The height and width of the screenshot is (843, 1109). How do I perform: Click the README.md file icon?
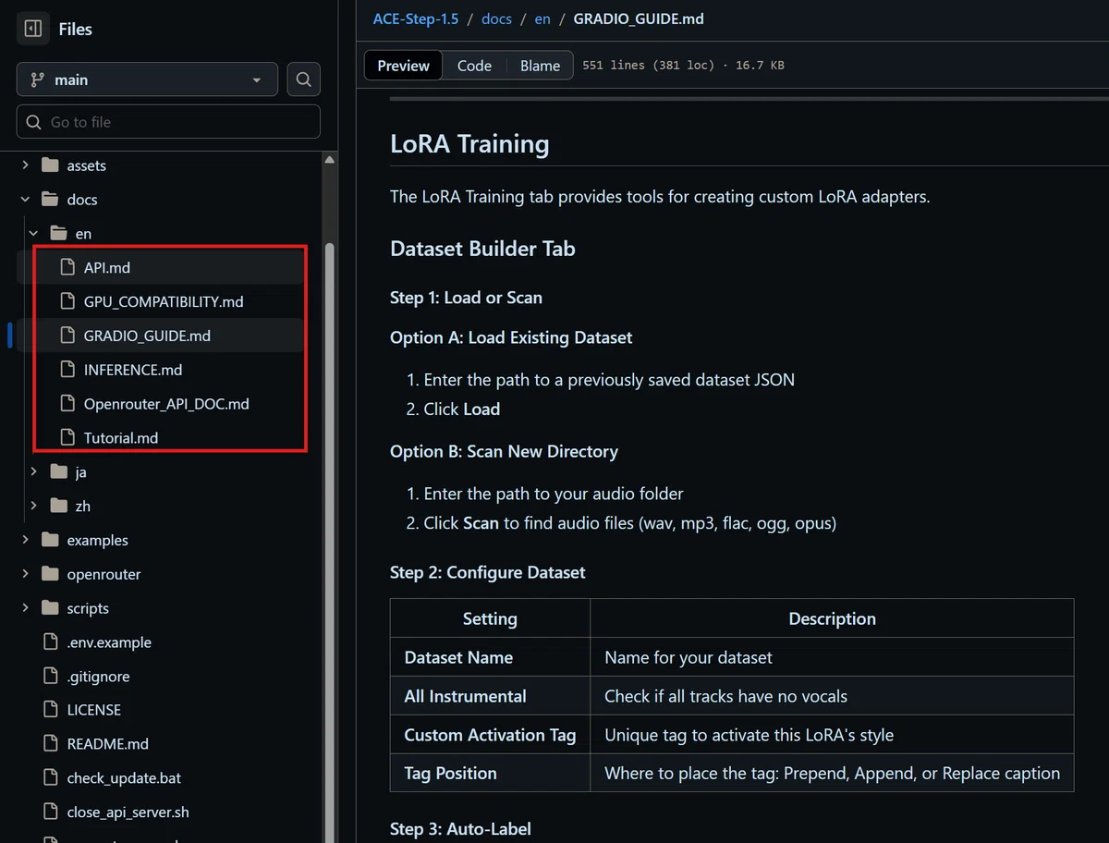click(50, 744)
